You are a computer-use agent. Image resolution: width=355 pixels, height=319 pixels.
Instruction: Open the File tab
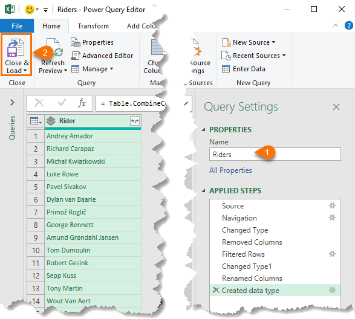[17, 26]
